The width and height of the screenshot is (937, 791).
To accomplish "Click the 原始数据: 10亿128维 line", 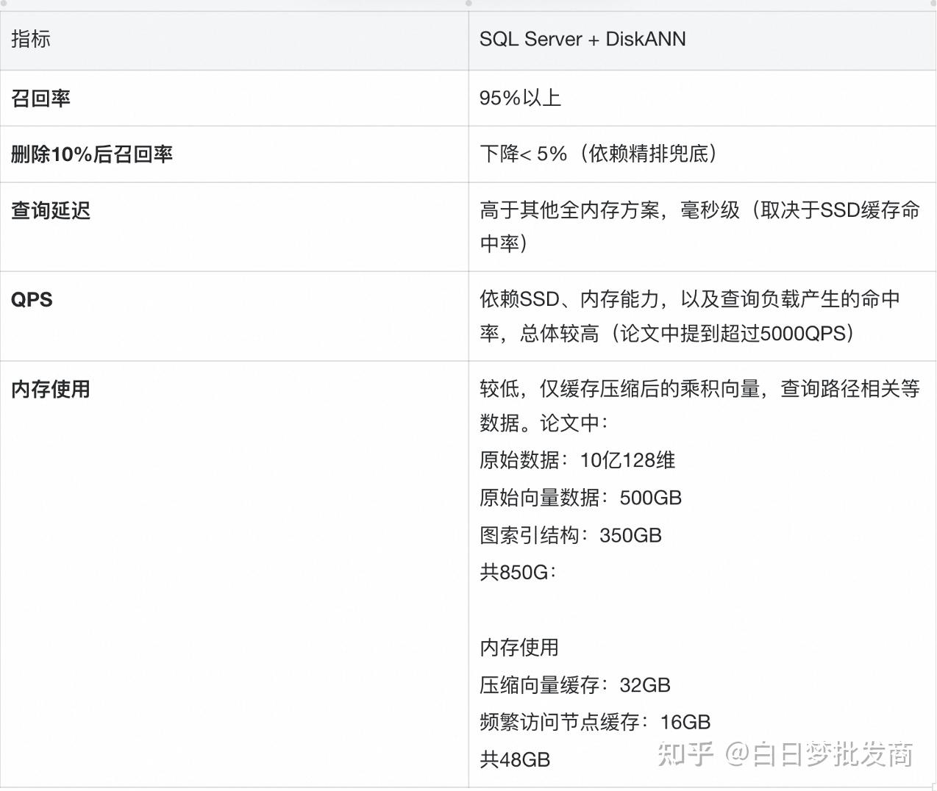I will click(579, 460).
